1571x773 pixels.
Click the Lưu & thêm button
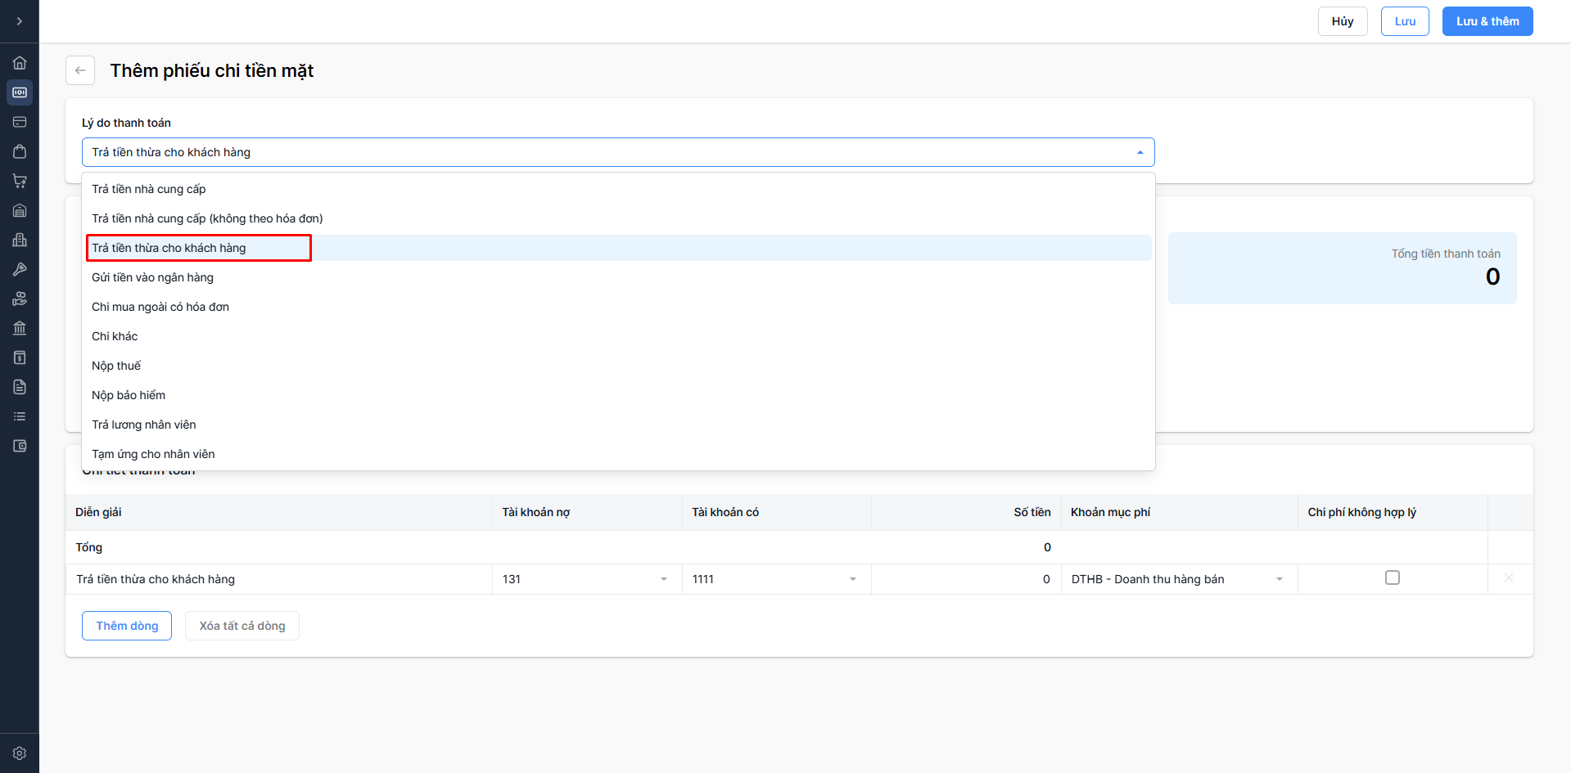click(1487, 21)
